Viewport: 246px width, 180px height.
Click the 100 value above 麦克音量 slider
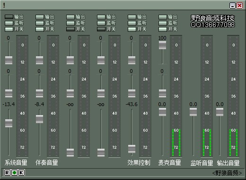point(162,38)
